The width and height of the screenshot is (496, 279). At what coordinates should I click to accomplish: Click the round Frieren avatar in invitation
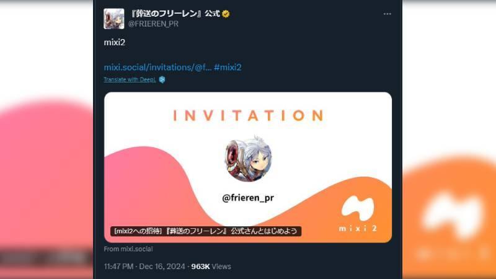tap(249, 159)
